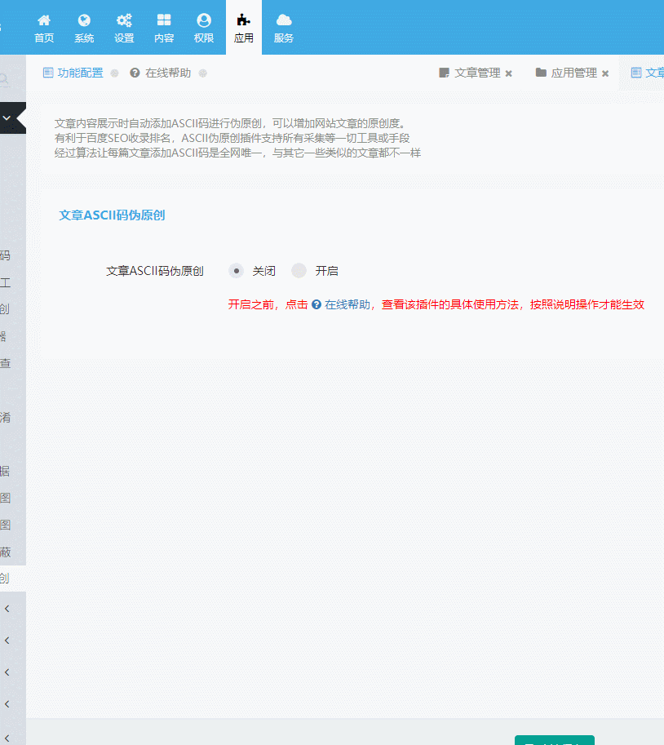
Task: Enable ASCII pseudo-original with 开启 radio
Action: pos(299,271)
